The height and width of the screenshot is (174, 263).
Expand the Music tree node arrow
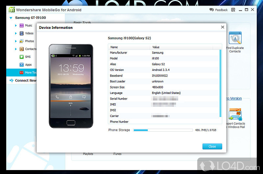point(16,26)
